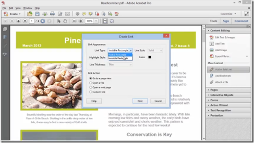The image size is (254, 143).
Task: Click the highlight text comment icon
Action: (90, 14)
